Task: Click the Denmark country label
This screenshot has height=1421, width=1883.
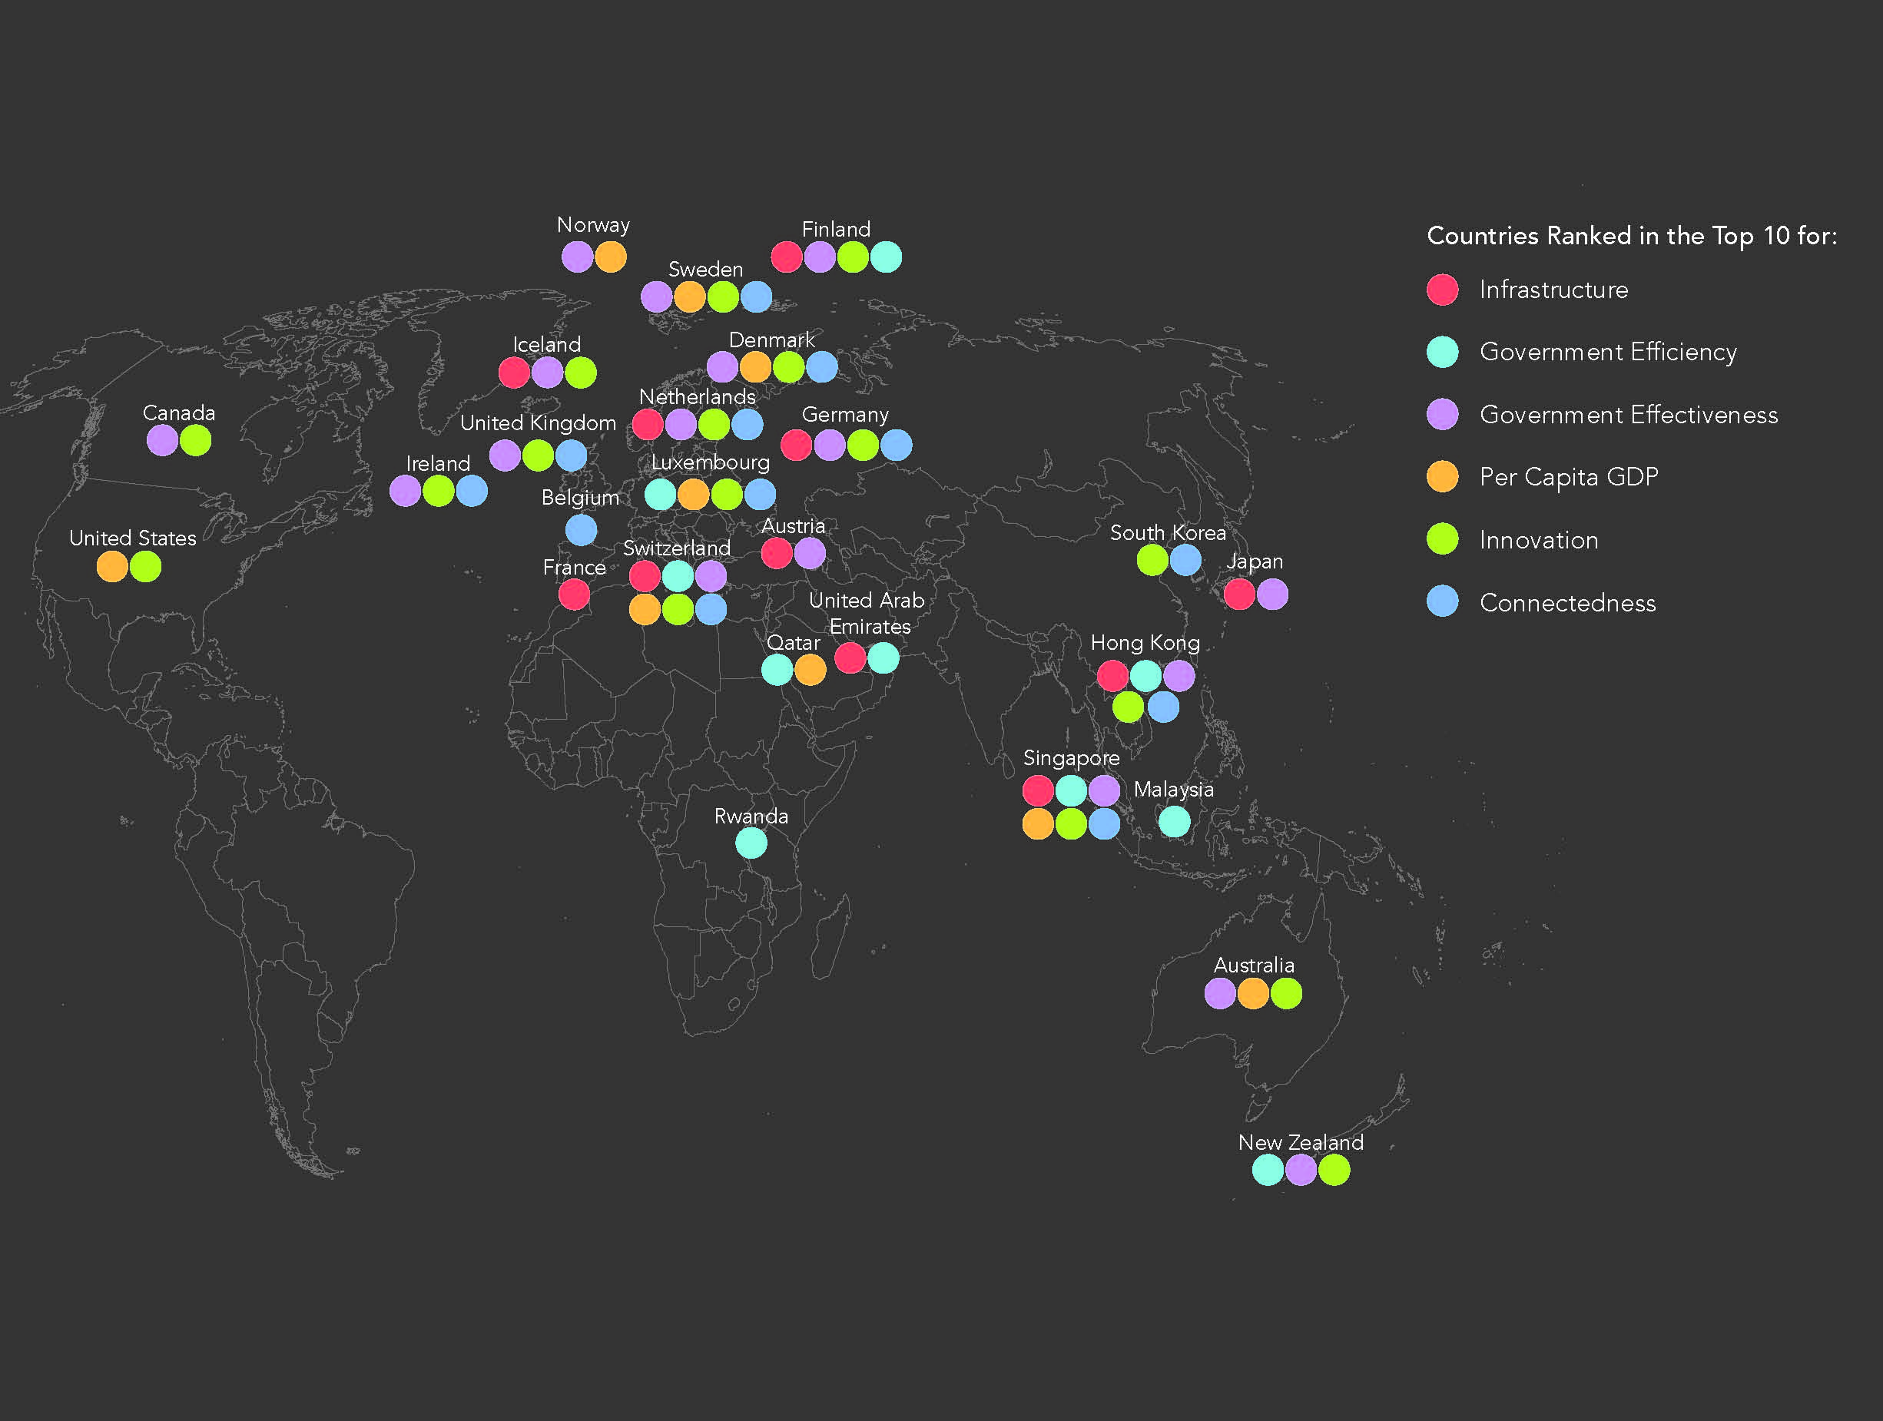Action: (772, 340)
